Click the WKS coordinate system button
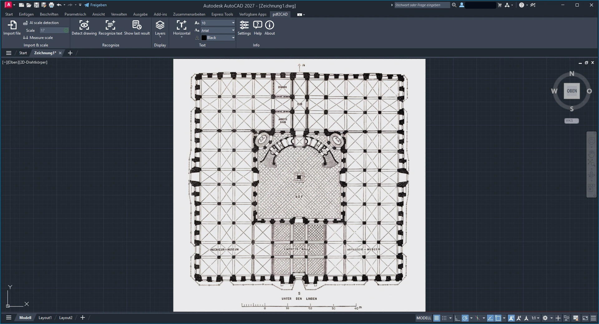This screenshot has height=324, width=599. tap(572, 121)
